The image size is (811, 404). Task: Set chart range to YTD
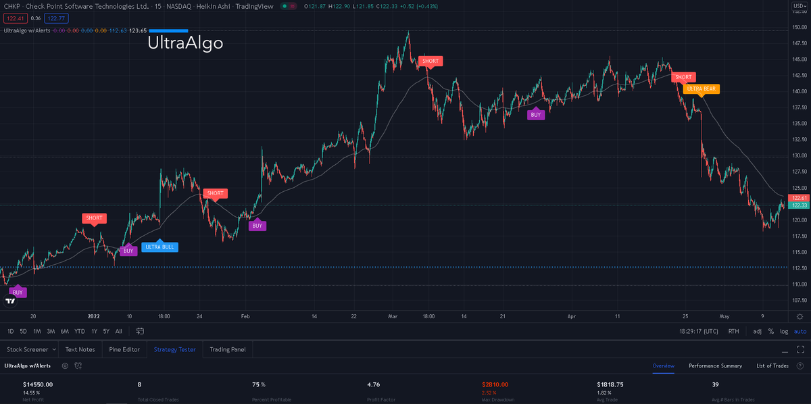(80, 331)
